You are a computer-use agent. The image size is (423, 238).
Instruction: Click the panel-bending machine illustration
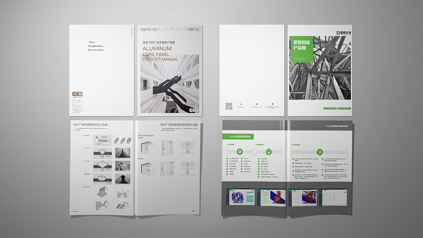point(103,140)
